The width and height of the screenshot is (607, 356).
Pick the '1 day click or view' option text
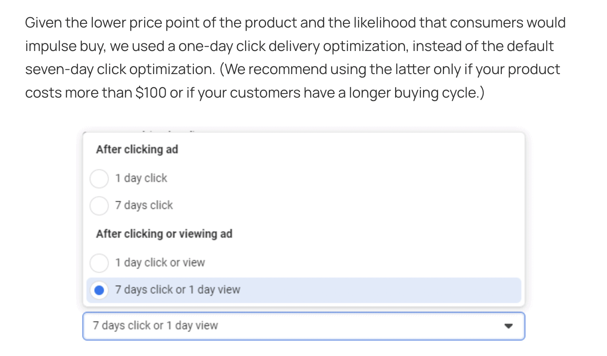click(x=160, y=262)
